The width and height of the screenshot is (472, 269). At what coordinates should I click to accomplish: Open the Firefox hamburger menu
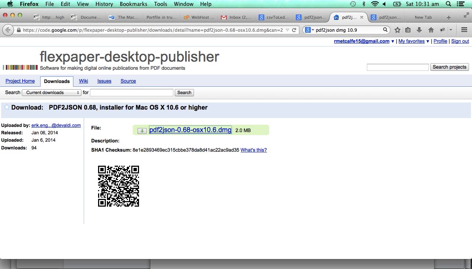(464, 30)
